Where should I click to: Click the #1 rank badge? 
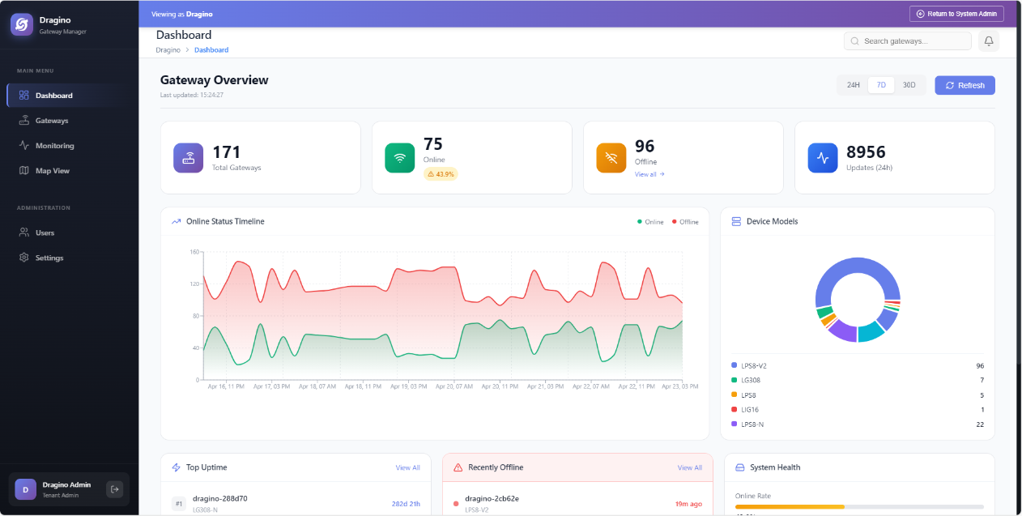pyautogui.click(x=179, y=504)
